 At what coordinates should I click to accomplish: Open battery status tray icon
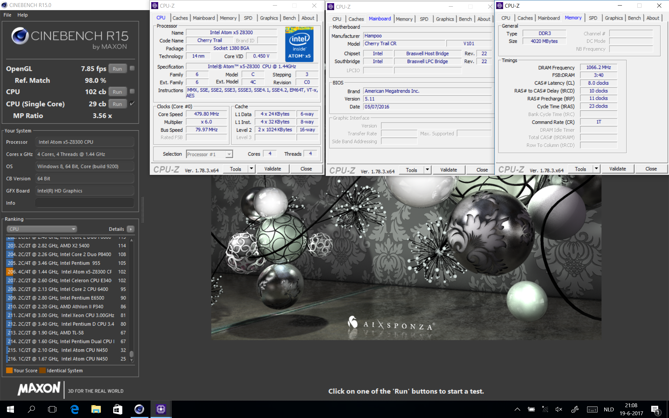point(531,409)
